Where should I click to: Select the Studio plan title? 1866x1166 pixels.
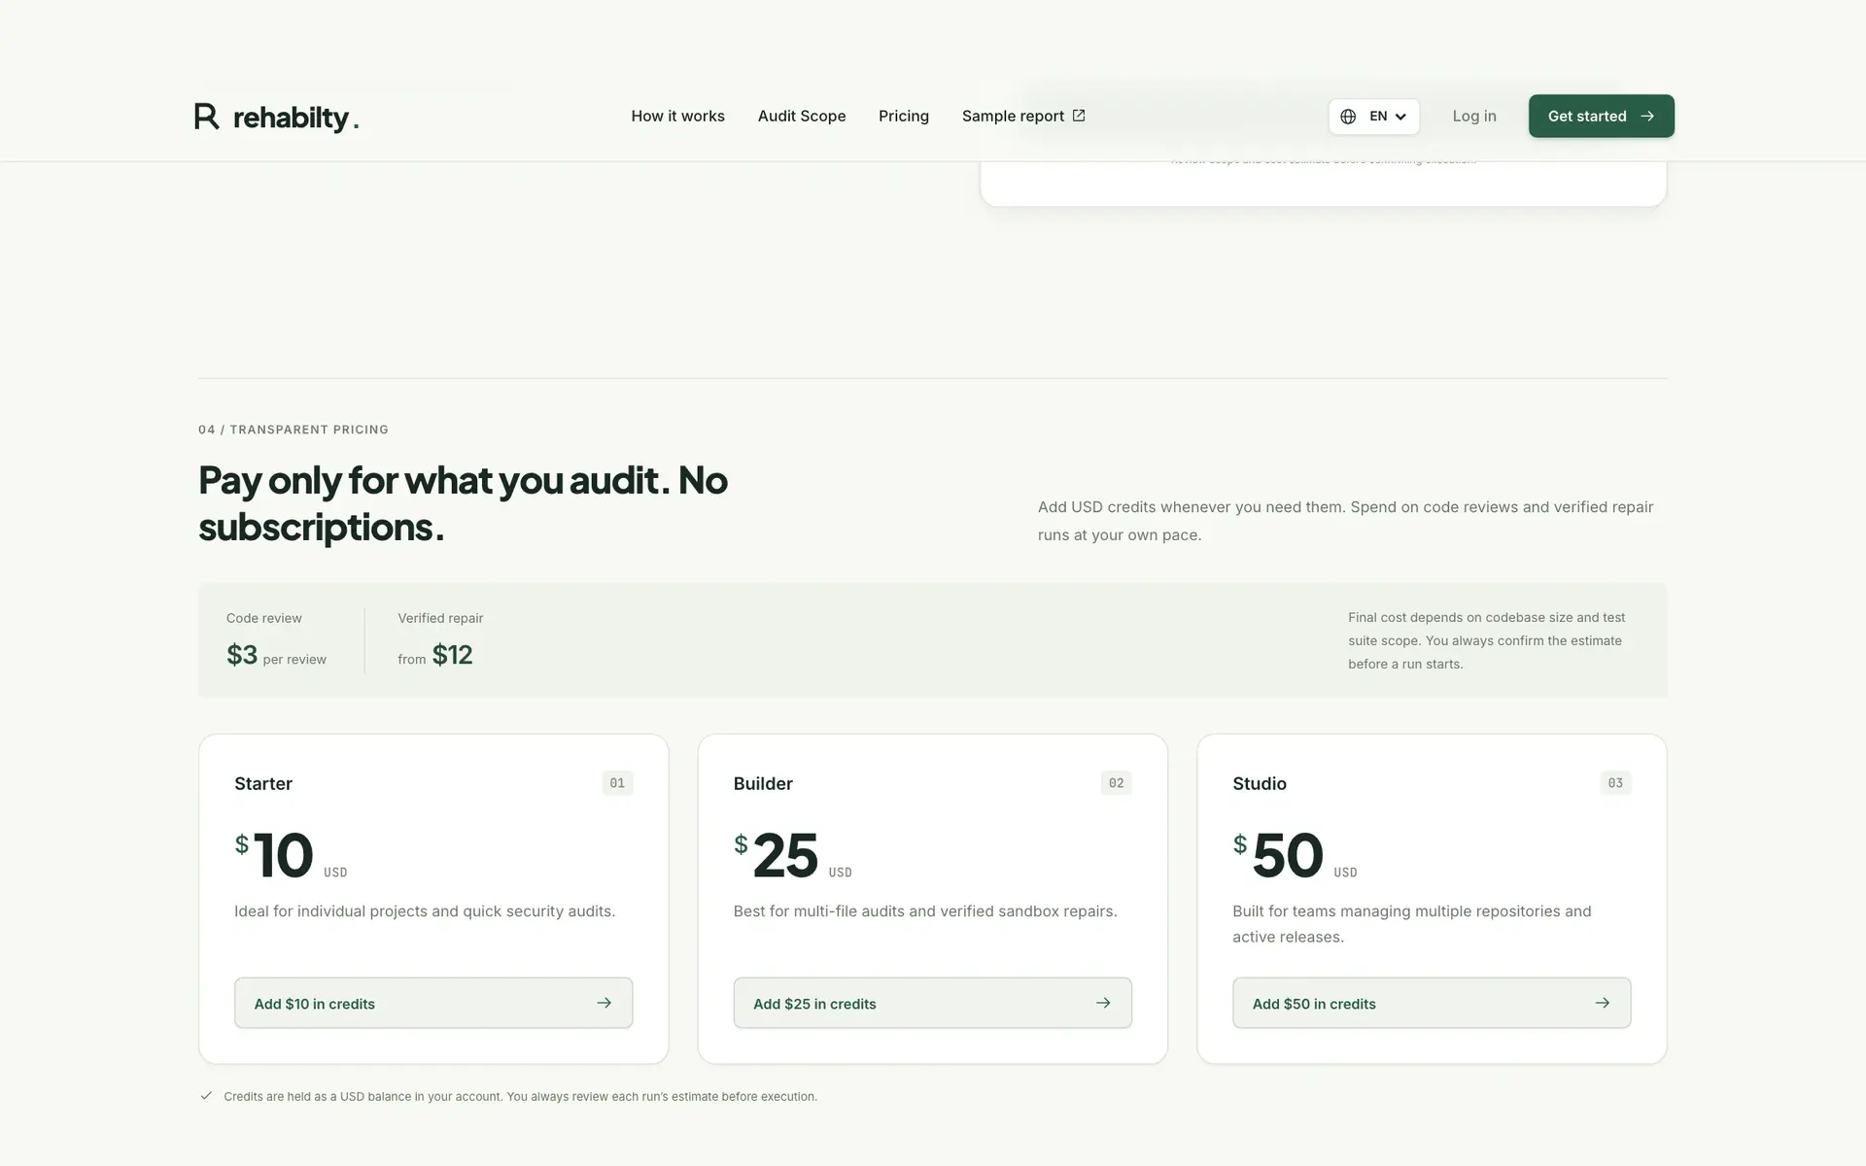(x=1260, y=783)
